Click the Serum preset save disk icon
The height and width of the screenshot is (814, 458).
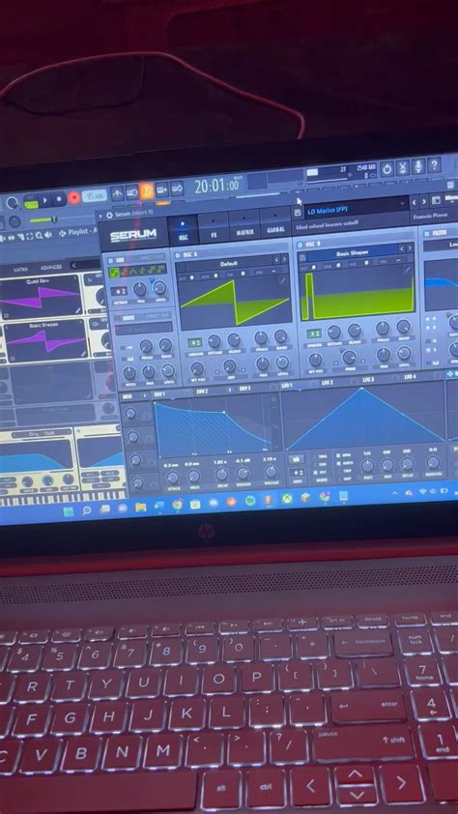point(298,213)
